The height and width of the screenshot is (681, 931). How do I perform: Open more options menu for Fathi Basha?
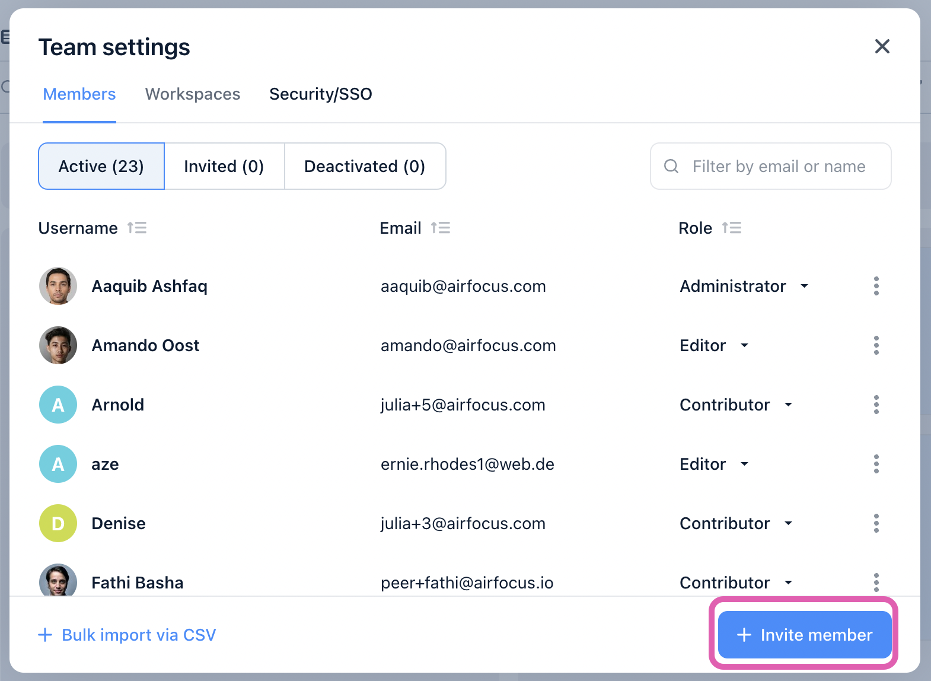coord(876,583)
